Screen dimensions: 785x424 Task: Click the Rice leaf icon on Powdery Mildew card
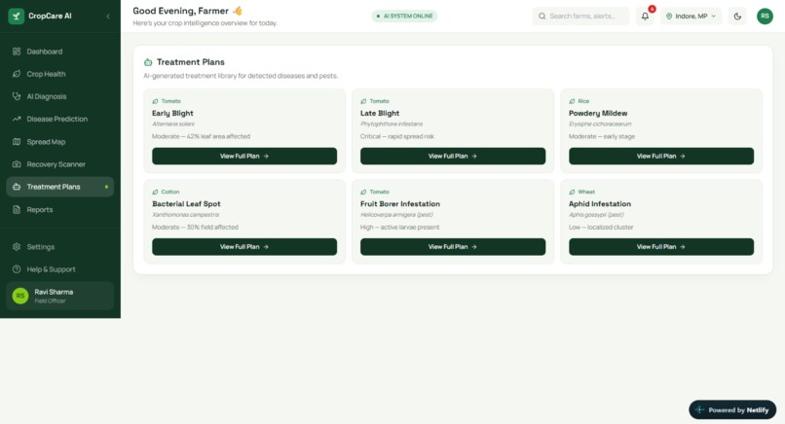click(572, 101)
